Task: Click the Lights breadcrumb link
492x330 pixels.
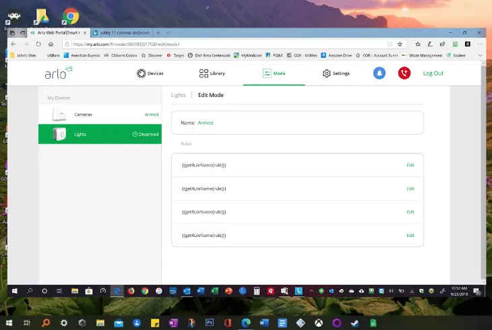Action: click(x=178, y=95)
